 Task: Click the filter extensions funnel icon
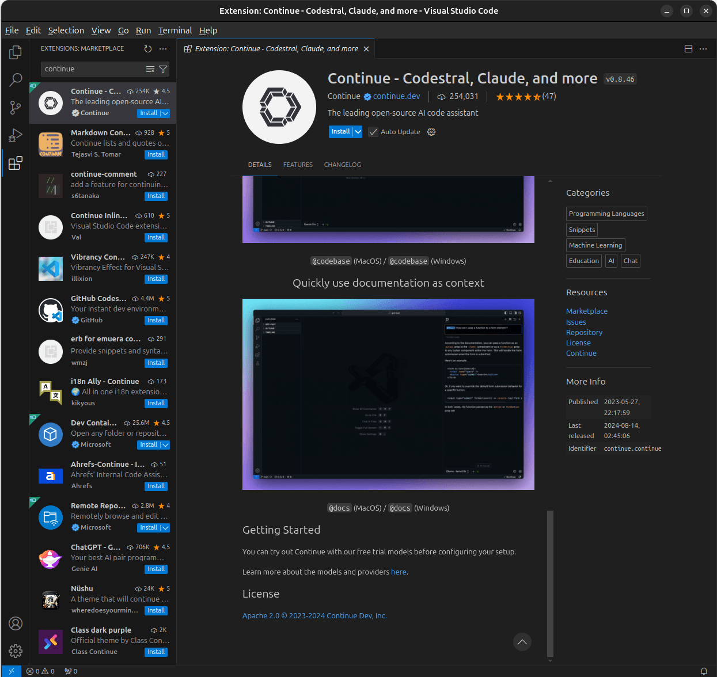164,69
